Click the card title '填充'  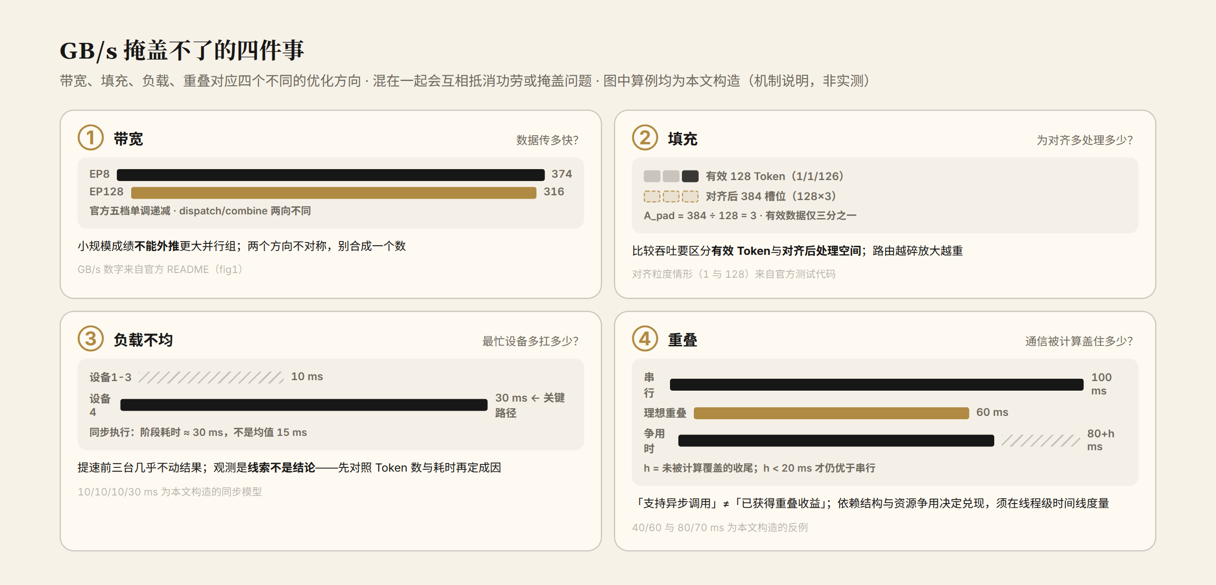click(x=682, y=139)
